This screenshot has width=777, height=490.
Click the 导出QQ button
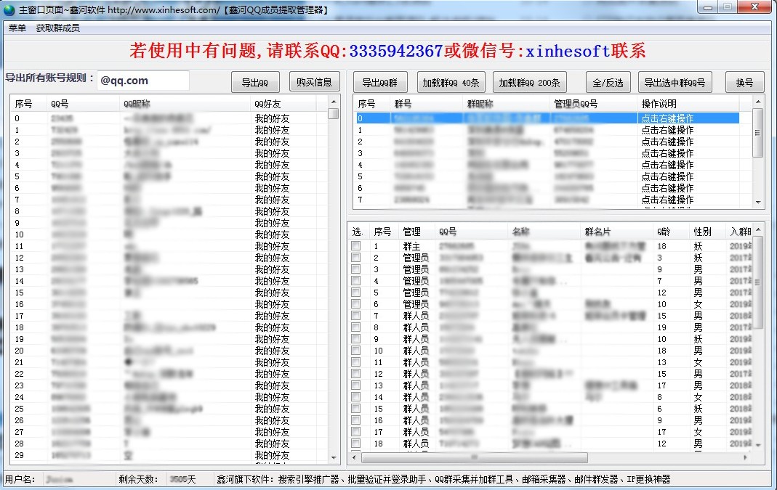point(255,82)
